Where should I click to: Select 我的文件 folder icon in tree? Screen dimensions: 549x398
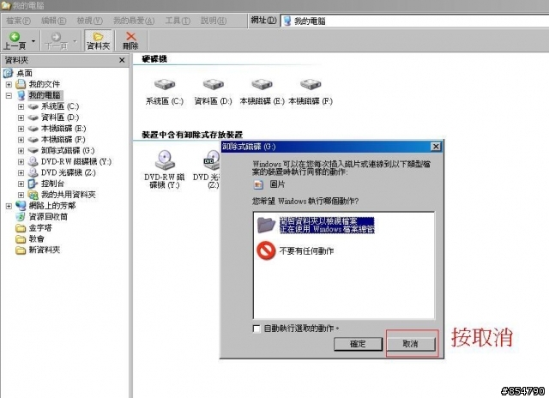point(21,84)
